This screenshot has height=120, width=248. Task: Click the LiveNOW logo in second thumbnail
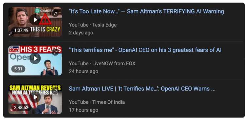point(14,49)
